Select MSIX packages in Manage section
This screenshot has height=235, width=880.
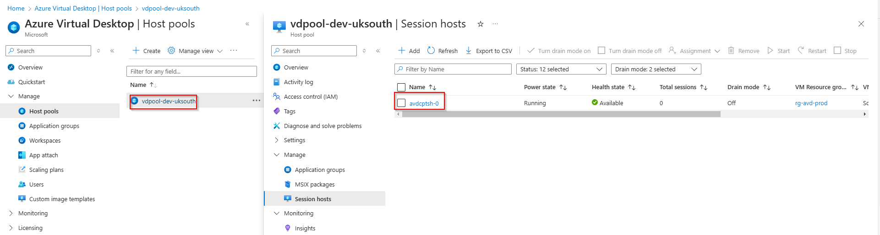315,184
